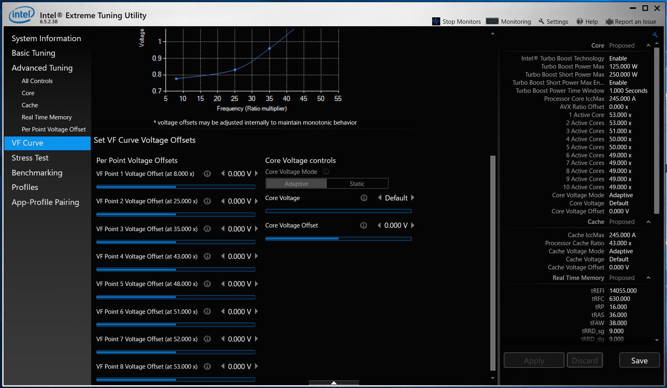667x388 pixels.
Task: Click the Discard button
Action: point(585,360)
